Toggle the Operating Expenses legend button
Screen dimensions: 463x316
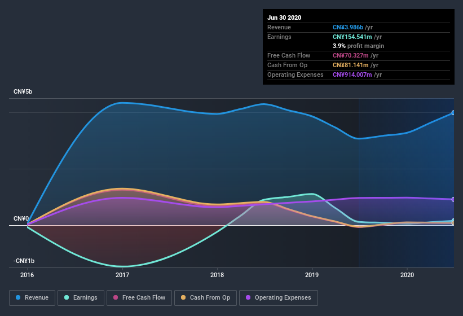coord(279,298)
